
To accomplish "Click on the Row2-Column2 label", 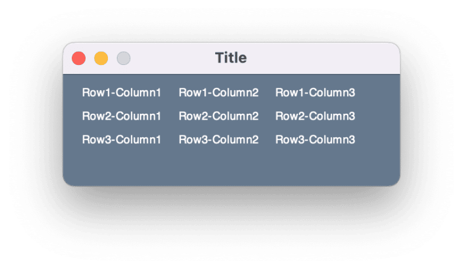I will click(x=218, y=116).
